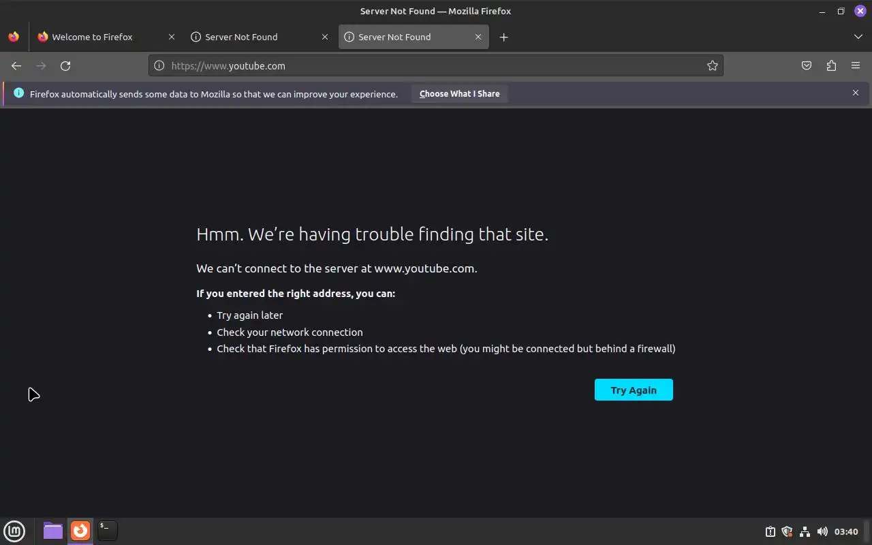
Task: Select the active Server Not Found tab
Action: coord(413,37)
